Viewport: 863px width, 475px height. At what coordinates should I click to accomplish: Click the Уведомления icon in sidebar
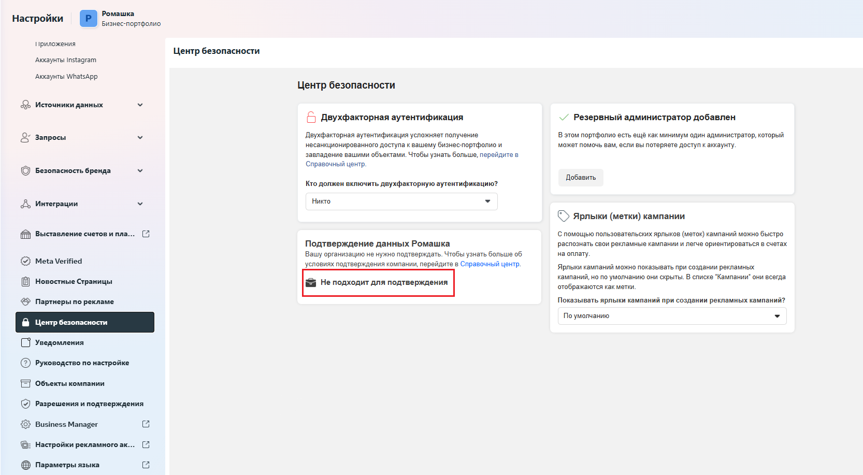[25, 342]
